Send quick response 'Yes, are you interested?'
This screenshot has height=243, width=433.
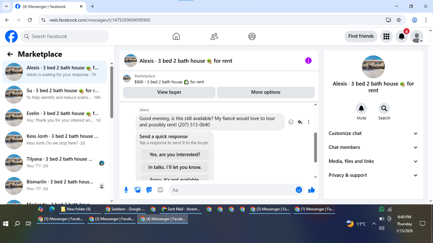[x=175, y=155]
